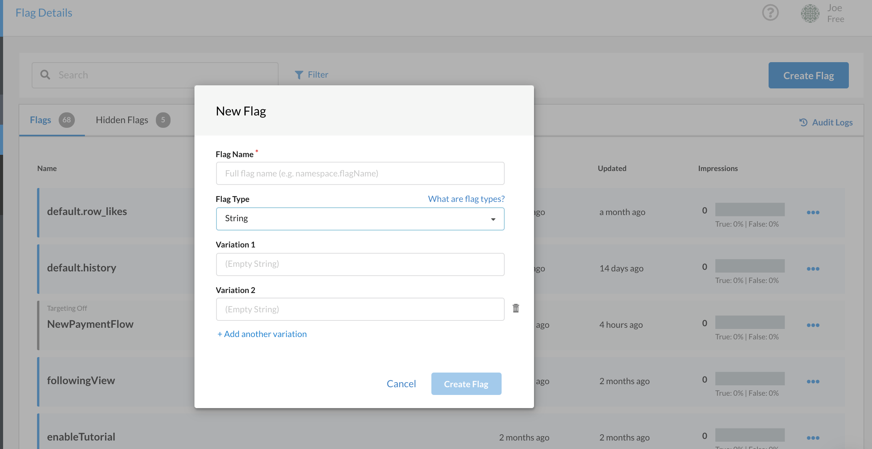The width and height of the screenshot is (872, 449).
Task: Click the Audit Logs history icon
Action: pos(803,122)
